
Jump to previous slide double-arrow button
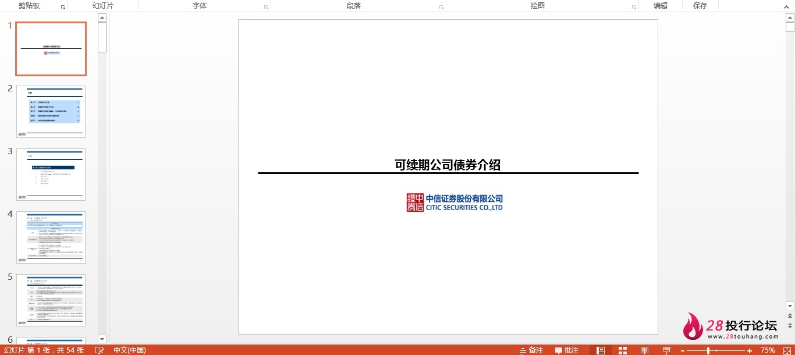pos(790,316)
